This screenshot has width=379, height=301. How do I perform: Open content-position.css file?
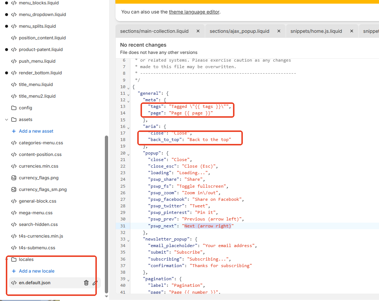pos(40,155)
